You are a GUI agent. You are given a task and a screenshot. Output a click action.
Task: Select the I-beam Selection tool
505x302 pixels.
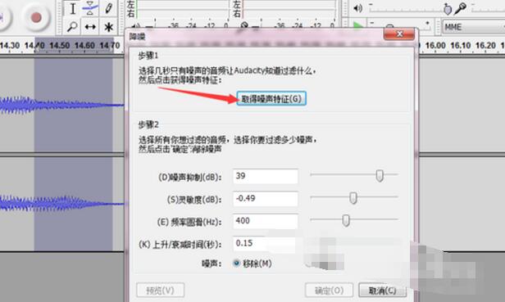click(73, 9)
